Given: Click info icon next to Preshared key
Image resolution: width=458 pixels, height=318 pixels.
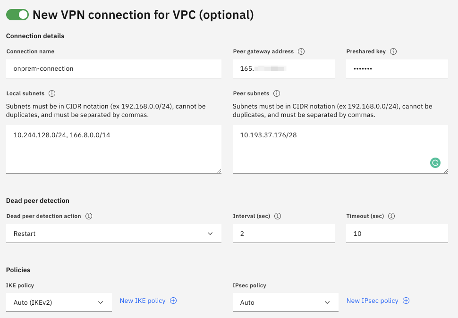Looking at the screenshot, I should (393, 51).
